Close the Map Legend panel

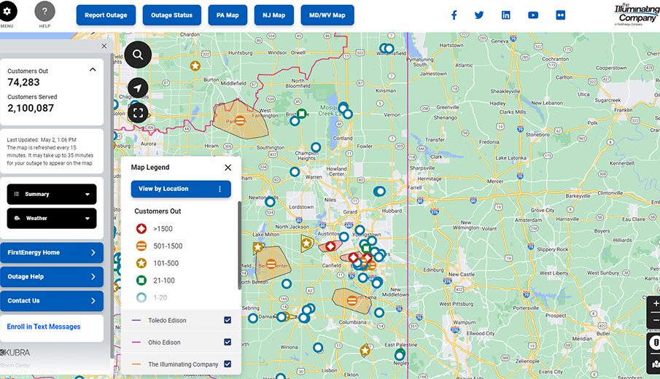pos(228,168)
